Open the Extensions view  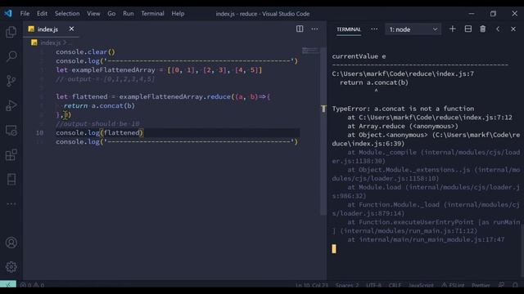(x=11, y=155)
